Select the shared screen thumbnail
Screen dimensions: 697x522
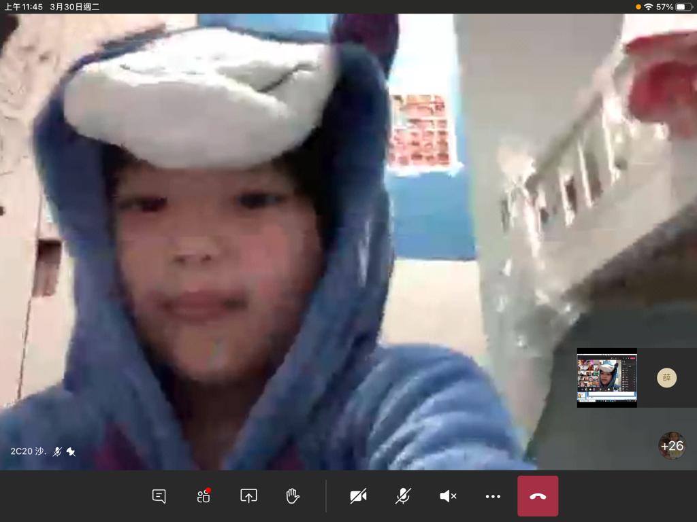coord(606,378)
